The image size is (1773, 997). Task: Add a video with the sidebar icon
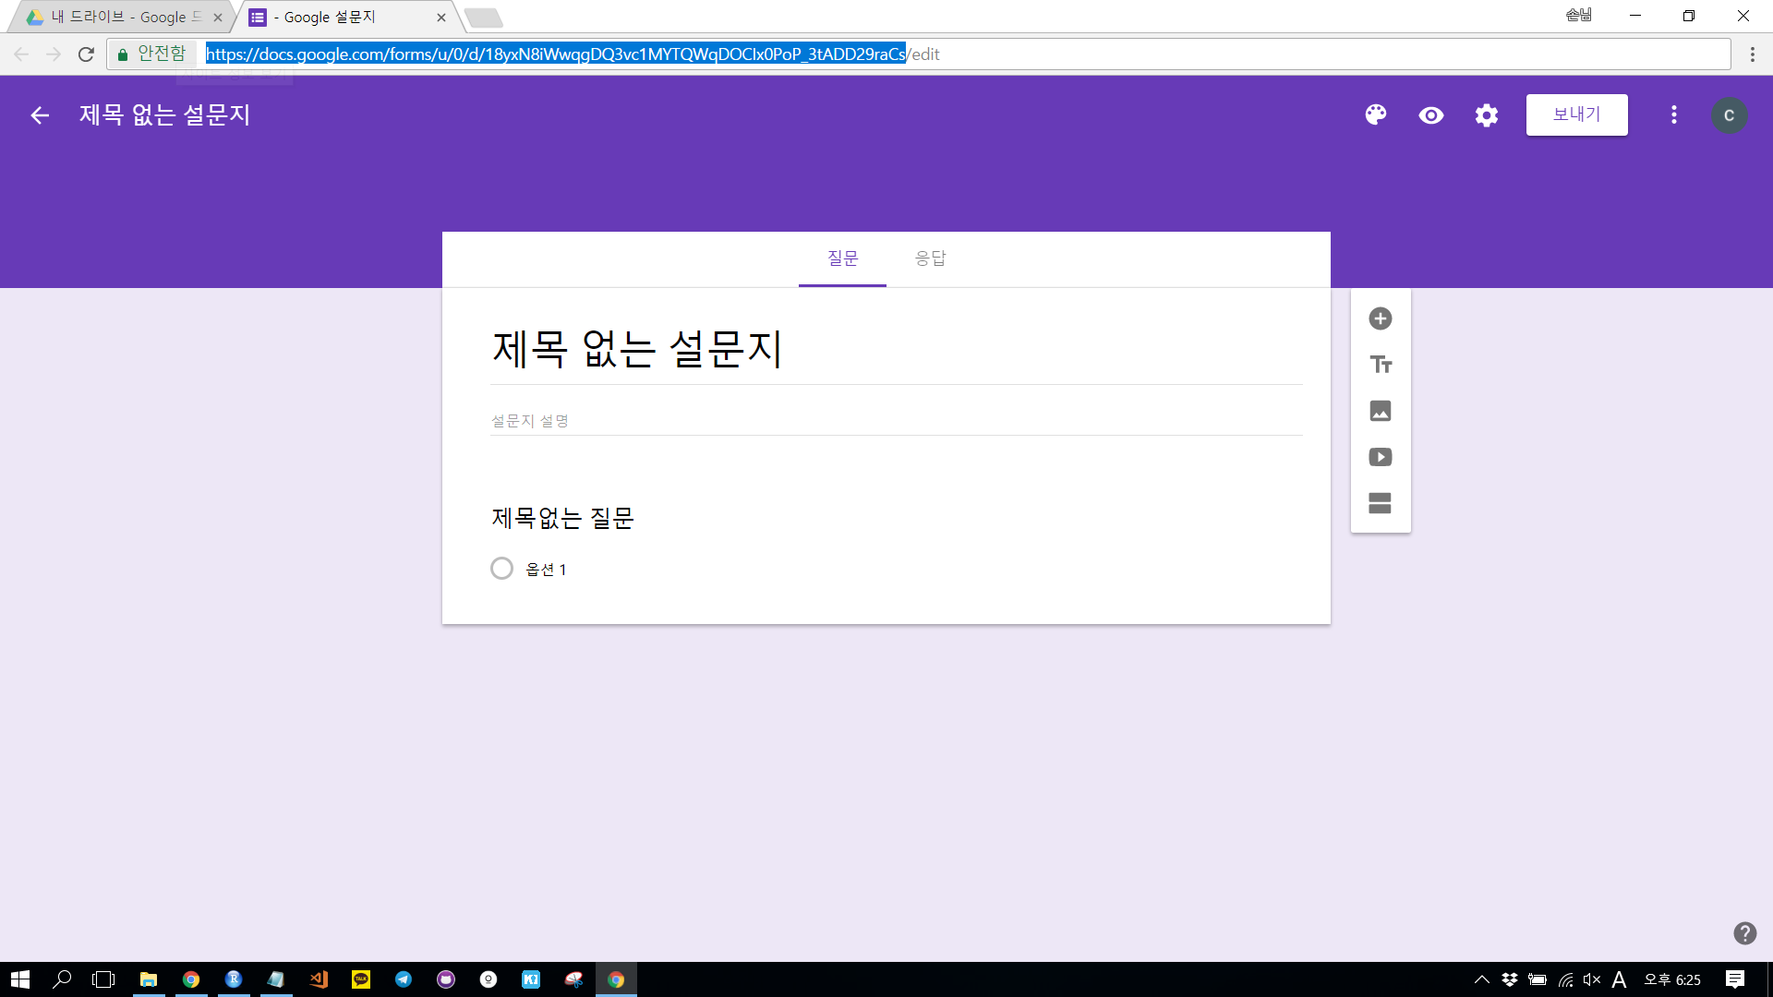[x=1380, y=457]
